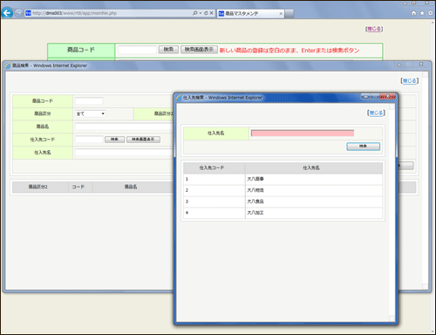Click the pink 仕入先名 input field
This screenshot has width=436, height=335.
tap(303, 133)
